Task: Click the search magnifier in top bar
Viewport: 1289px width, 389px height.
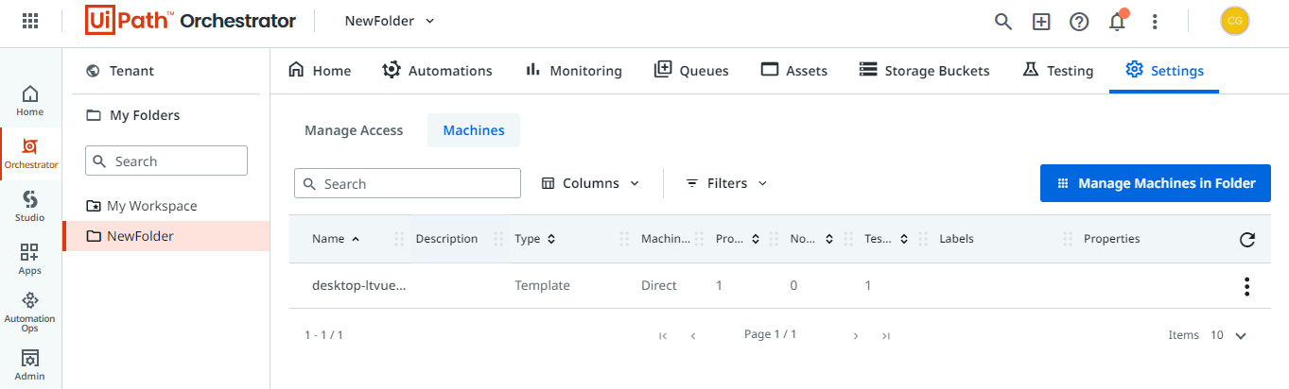Action: click(x=1003, y=21)
